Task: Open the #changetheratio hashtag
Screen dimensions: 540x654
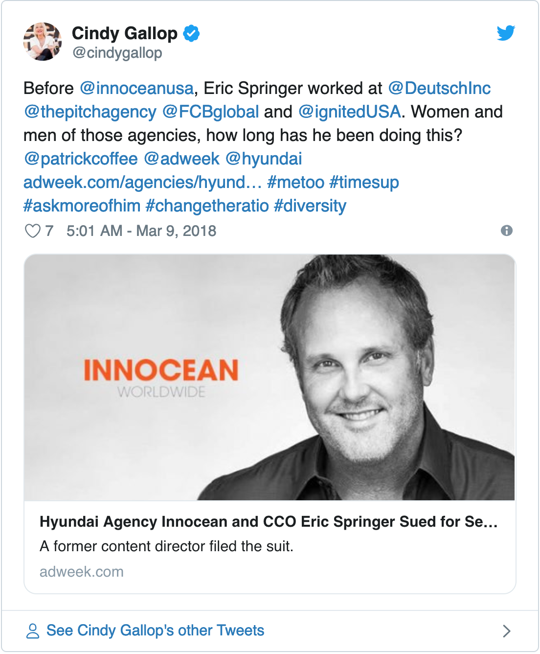Action: coord(207,206)
